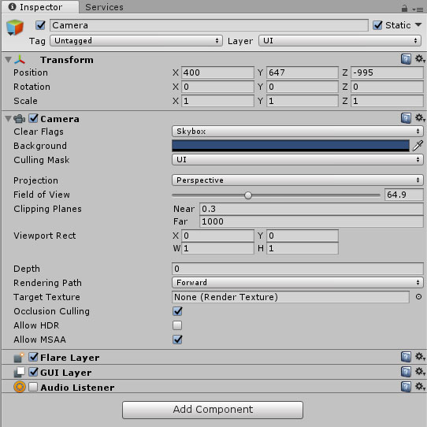
Task: Open the Target Texture object picker circle
Action: [x=418, y=297]
